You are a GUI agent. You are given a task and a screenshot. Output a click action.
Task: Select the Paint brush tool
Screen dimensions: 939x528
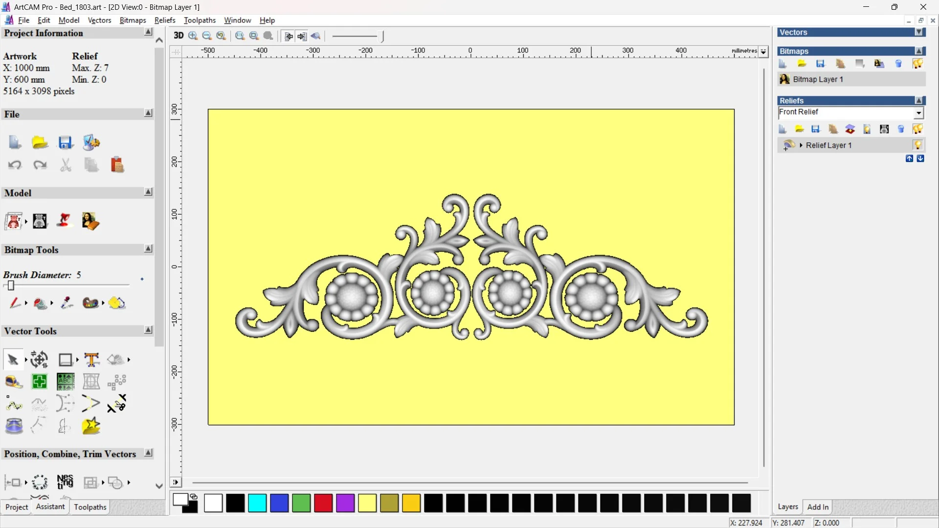15,303
